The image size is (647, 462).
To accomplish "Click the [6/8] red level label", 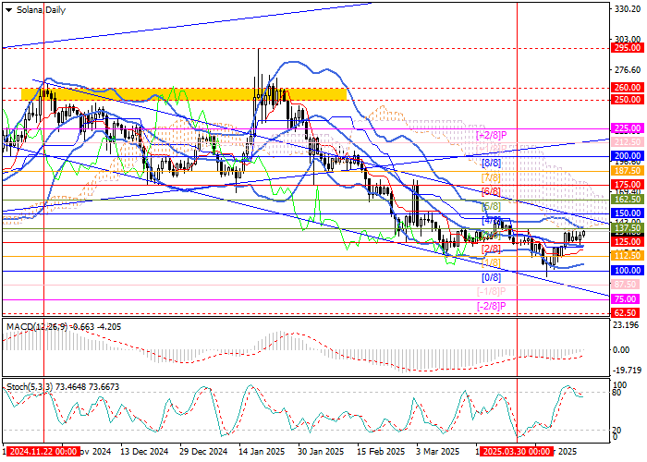I will point(492,191).
